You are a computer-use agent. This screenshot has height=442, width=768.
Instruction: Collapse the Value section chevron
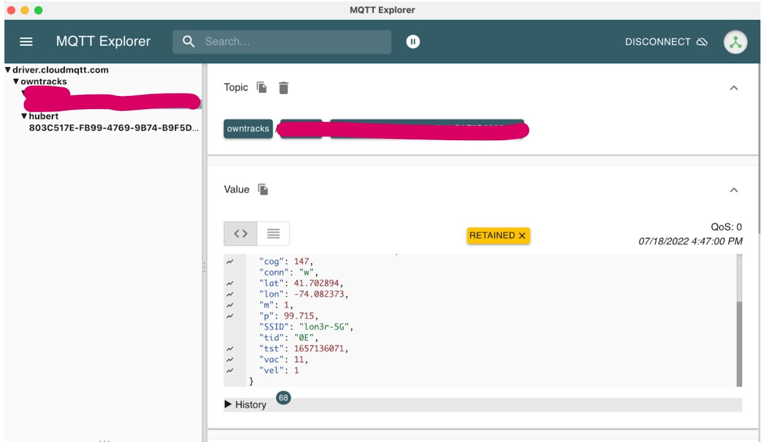[x=733, y=190]
